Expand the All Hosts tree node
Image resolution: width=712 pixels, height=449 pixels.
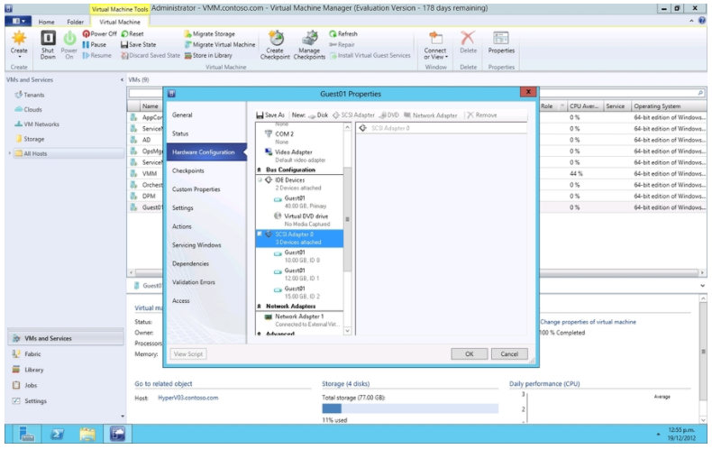pyautogui.click(x=10, y=153)
